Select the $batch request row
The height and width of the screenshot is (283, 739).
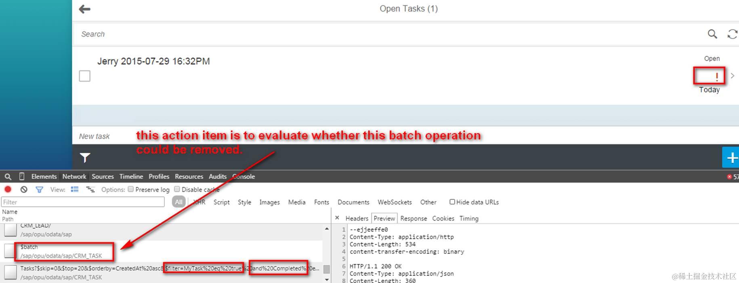tap(162, 251)
